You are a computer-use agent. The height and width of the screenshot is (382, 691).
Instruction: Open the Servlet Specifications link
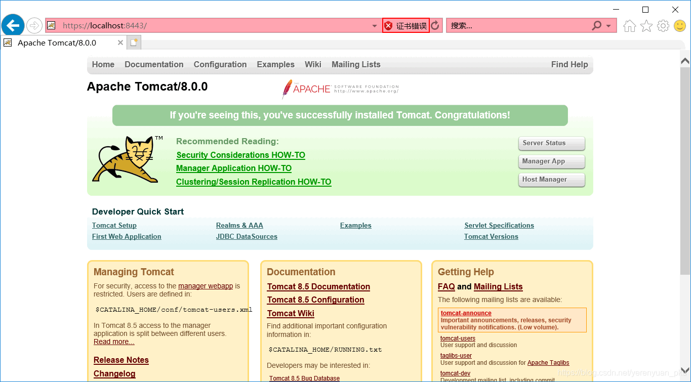click(x=499, y=225)
